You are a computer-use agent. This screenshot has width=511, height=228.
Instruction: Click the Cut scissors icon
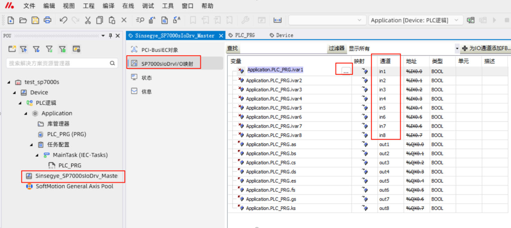88,20
